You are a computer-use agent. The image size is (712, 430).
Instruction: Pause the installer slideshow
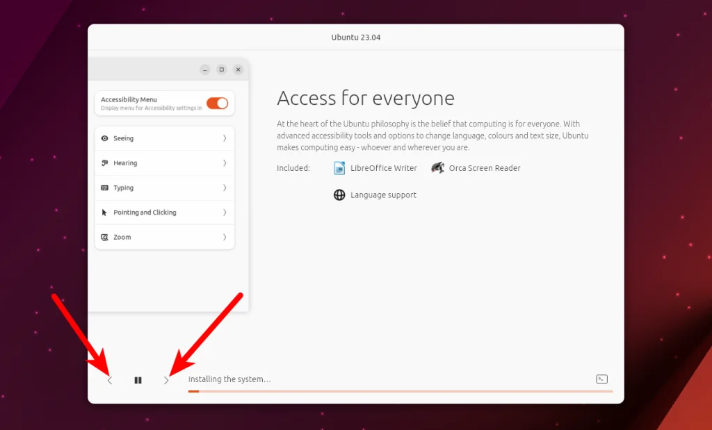pyautogui.click(x=138, y=379)
